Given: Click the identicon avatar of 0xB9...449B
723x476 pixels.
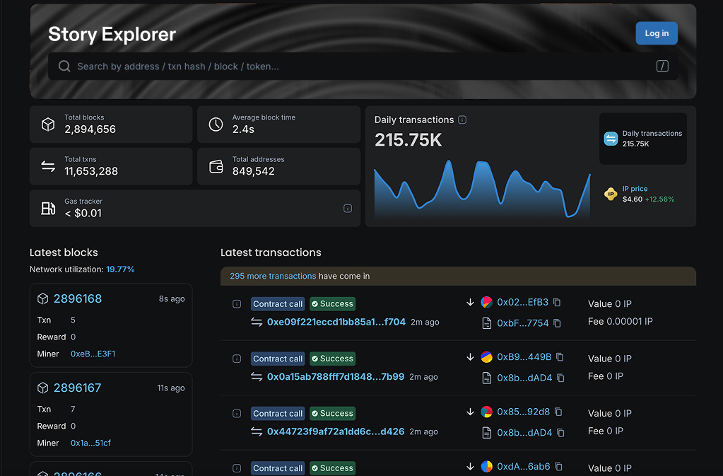Looking at the screenshot, I should coord(486,357).
